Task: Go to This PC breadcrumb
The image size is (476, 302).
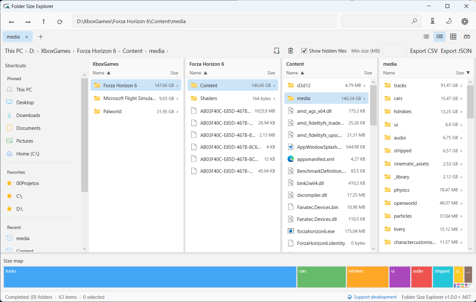Action: click(14, 51)
